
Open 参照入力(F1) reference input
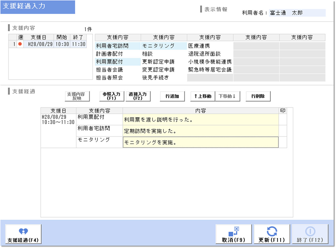click(111, 96)
